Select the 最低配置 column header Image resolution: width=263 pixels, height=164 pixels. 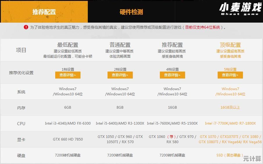coord(68,45)
